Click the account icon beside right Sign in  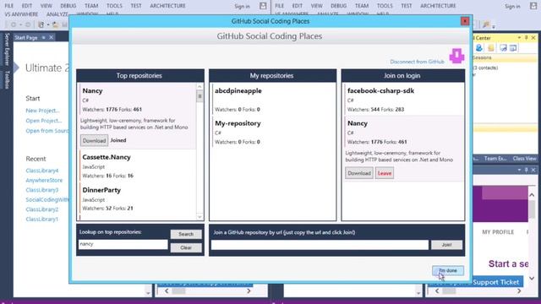(533, 6)
